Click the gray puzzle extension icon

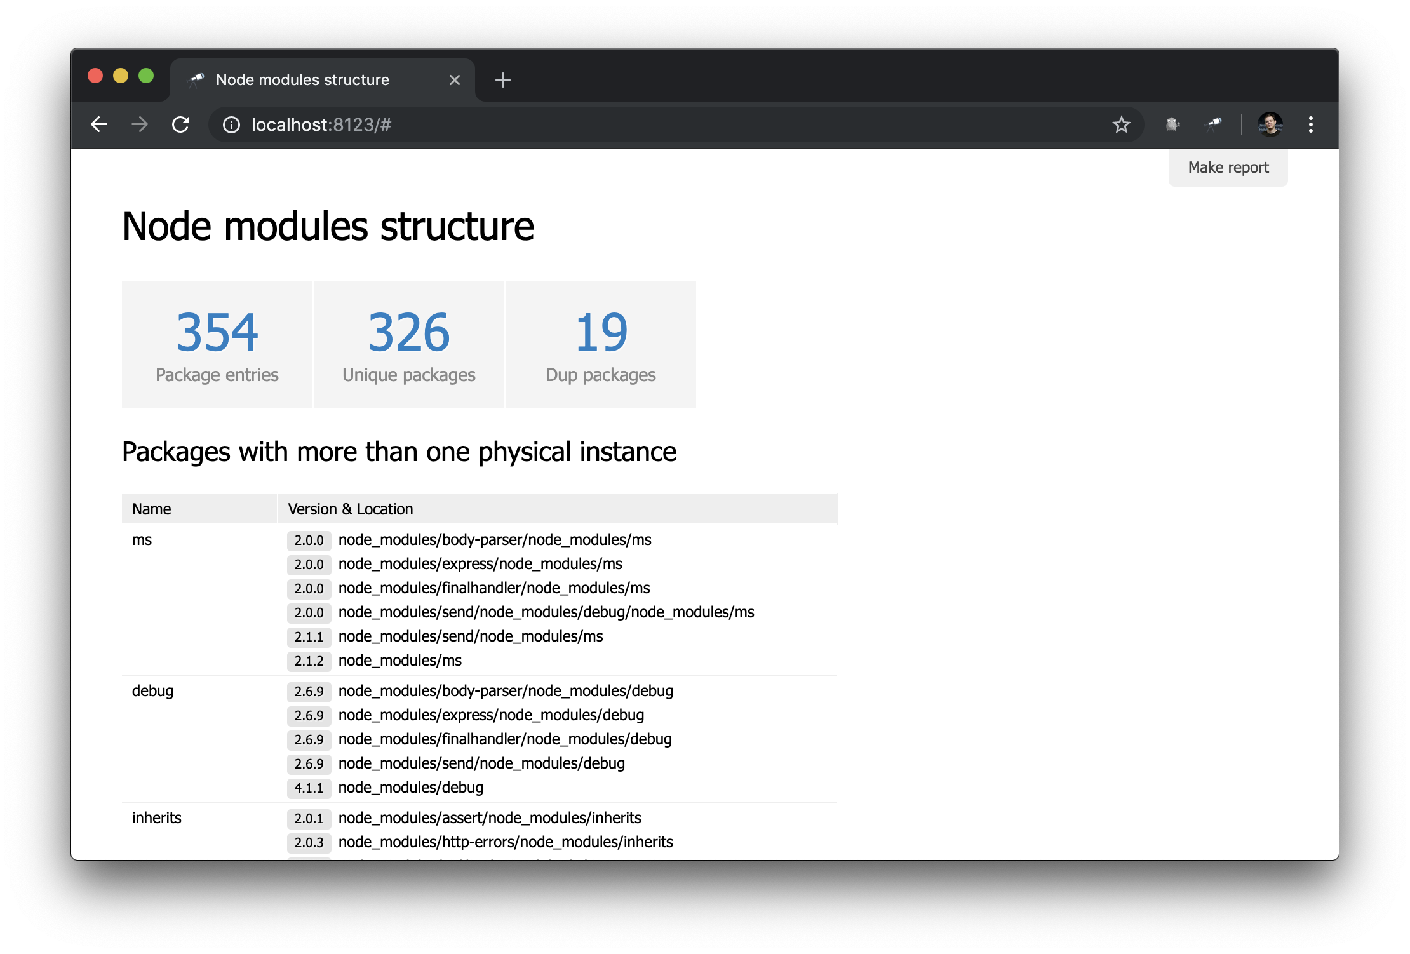click(1172, 124)
